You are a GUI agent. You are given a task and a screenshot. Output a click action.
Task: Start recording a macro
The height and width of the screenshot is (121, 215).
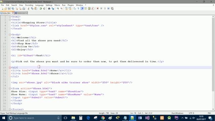click(98, 8)
